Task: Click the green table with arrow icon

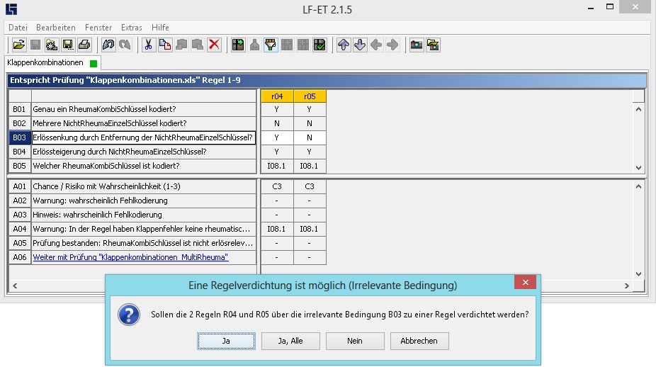Action: [238, 45]
